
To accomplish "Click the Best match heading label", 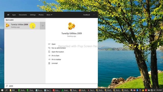I will click(x=10, y=20).
